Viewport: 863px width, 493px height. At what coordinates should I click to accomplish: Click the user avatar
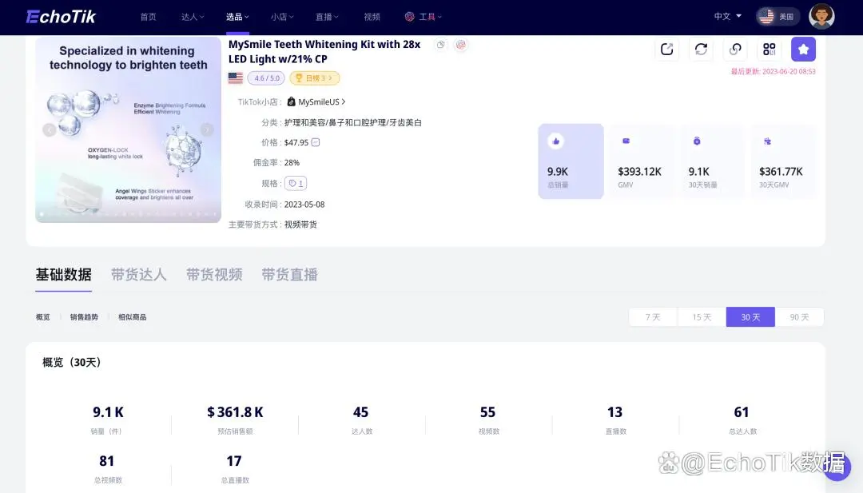pyautogui.click(x=821, y=16)
